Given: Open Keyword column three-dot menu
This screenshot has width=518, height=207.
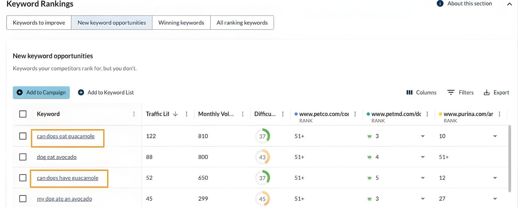Looking at the screenshot, I should point(134,114).
